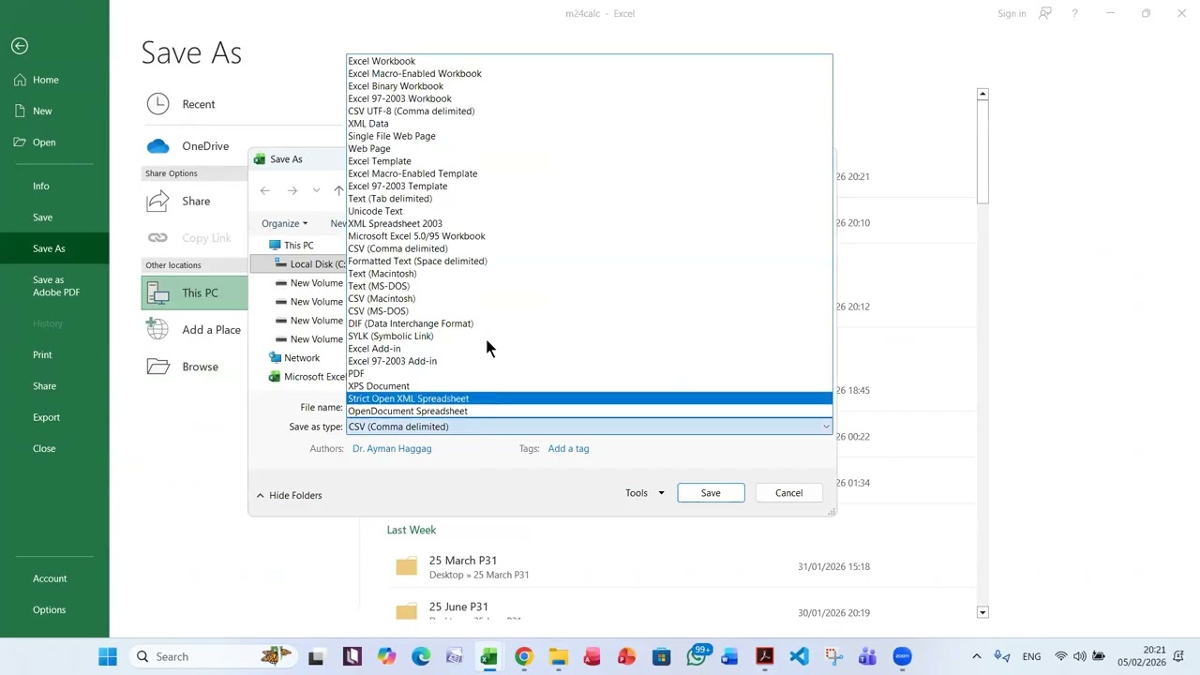Open Visual Studio Code from taskbar

point(799,656)
